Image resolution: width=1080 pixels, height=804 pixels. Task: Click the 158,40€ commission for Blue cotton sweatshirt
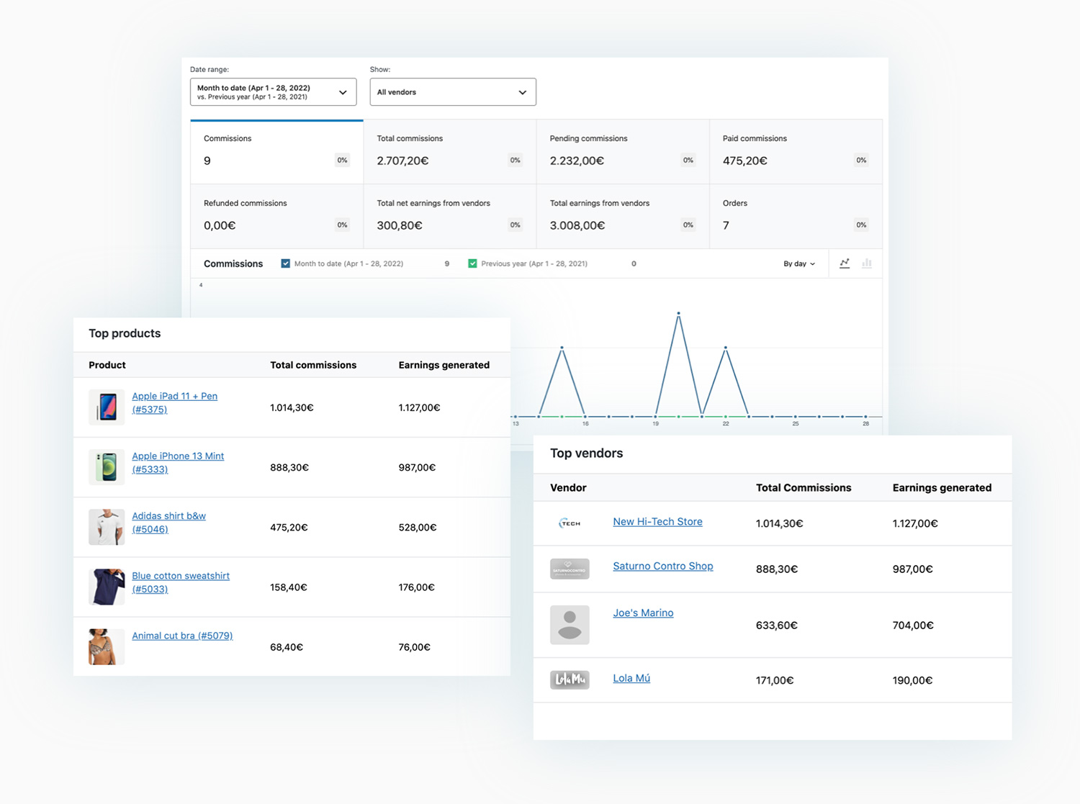pyautogui.click(x=289, y=587)
